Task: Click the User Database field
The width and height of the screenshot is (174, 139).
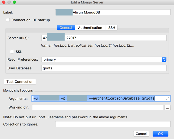Action: click(104, 68)
